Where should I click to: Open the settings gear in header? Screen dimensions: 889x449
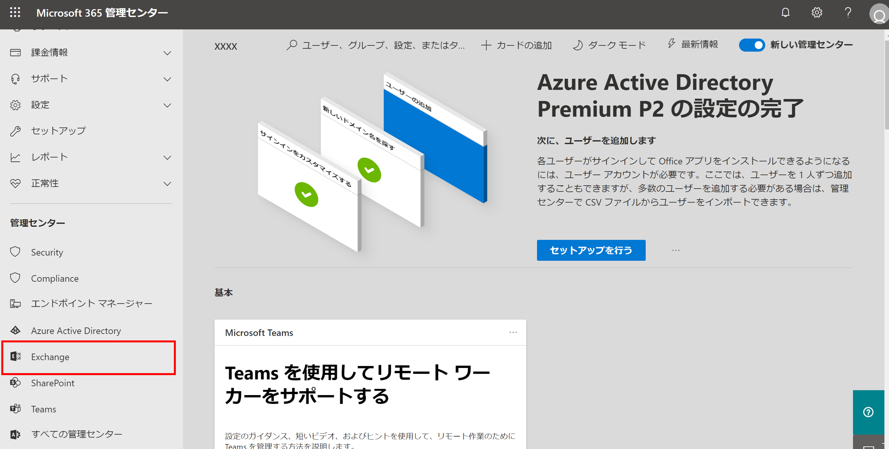(x=816, y=13)
